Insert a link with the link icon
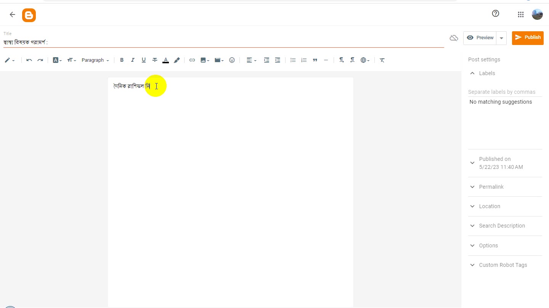Screen dimensions: 549x308 (x=192, y=60)
